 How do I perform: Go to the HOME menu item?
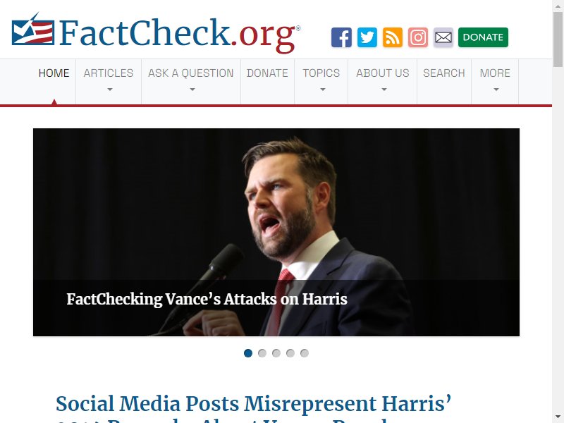tap(54, 73)
